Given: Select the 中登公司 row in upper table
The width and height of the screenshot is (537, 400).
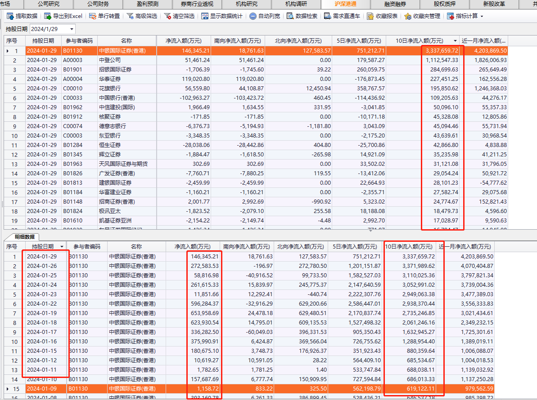Looking at the screenshot, I should click(x=110, y=60).
